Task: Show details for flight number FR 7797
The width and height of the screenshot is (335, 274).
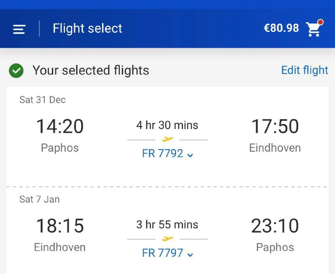Action: [162, 253]
